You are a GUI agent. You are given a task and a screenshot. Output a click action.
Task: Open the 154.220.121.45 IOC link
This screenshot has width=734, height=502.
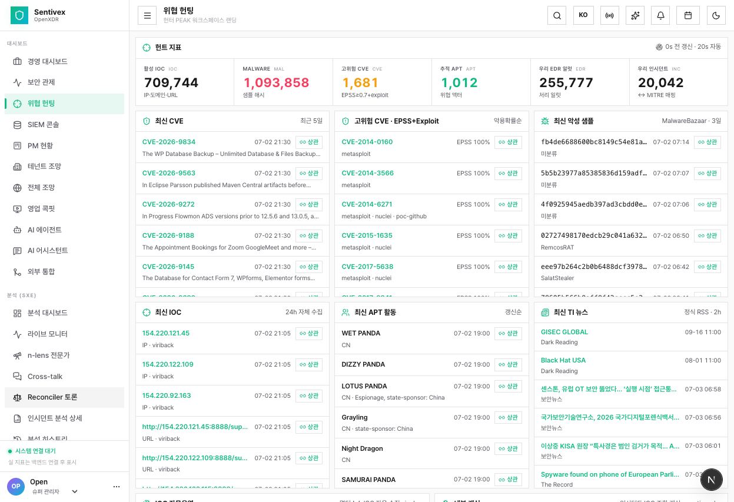(166, 333)
